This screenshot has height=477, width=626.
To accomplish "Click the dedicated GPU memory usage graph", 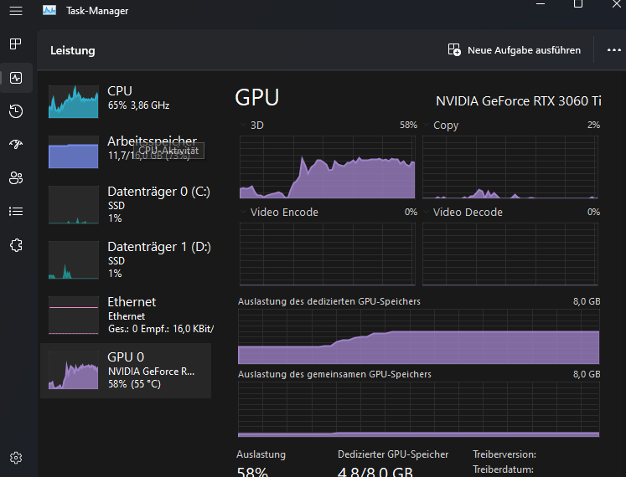I will coord(419,336).
